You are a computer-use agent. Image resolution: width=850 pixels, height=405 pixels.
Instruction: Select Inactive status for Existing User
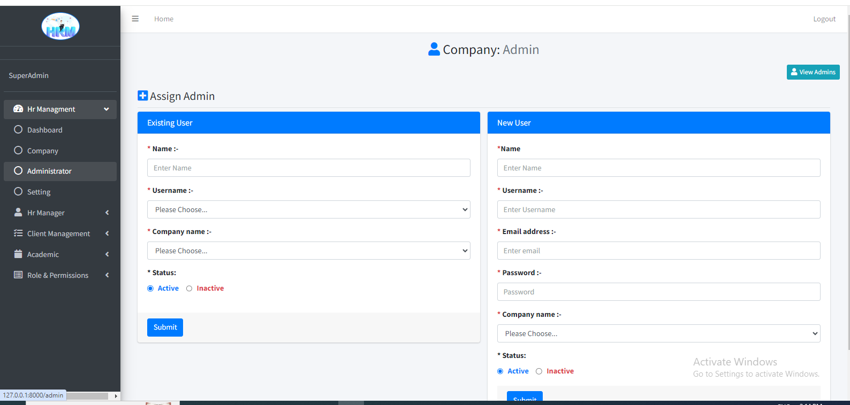189,289
